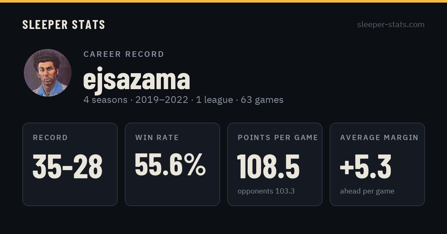Click the seasons and games summary line
The height and width of the screenshot is (234, 447).
coord(183,100)
